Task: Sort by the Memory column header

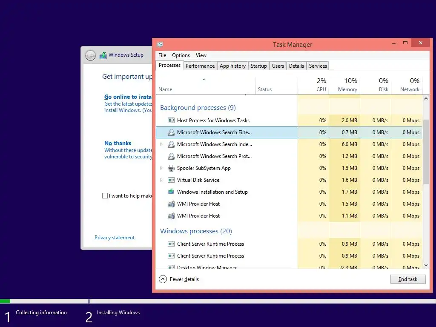Action: (344, 85)
